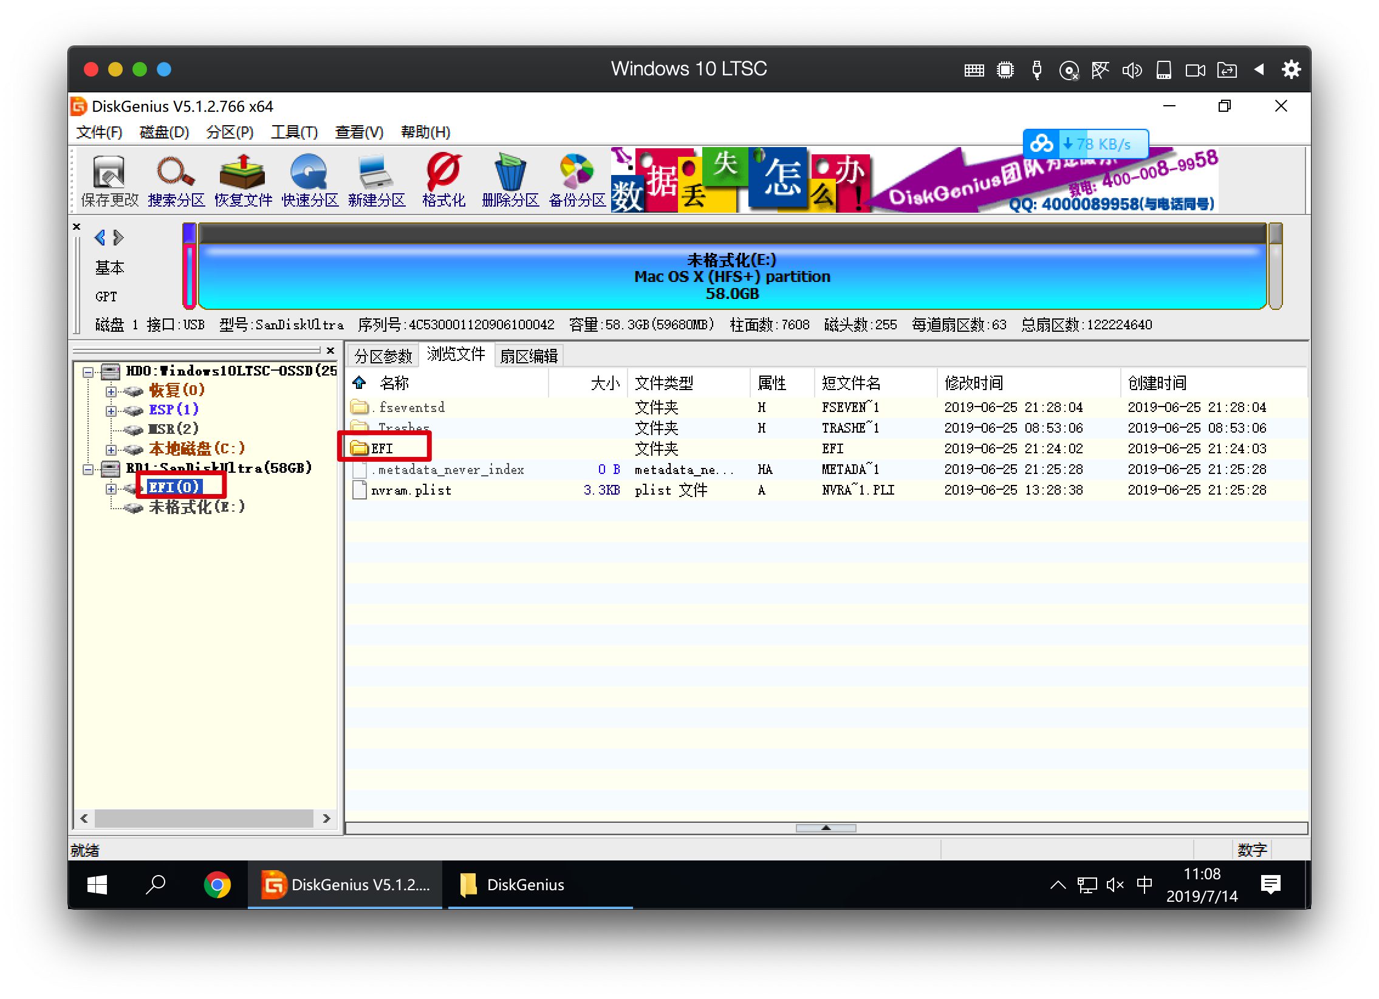
Task: Click the muted volume tray icon
Action: (x=1115, y=885)
